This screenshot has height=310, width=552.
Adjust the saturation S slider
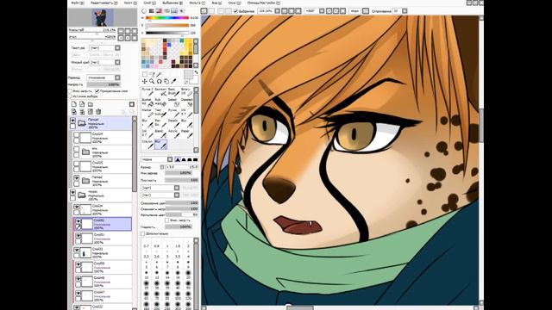pyautogui.click(x=167, y=25)
